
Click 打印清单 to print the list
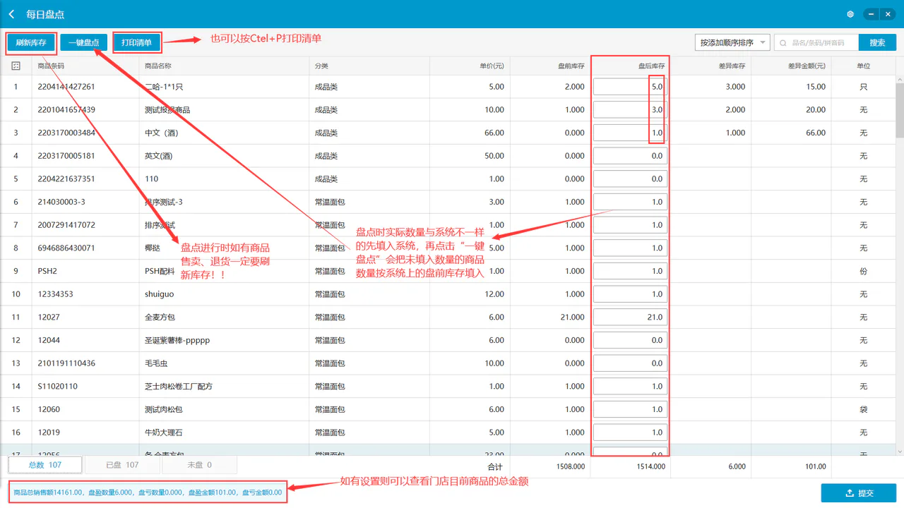[x=136, y=42]
